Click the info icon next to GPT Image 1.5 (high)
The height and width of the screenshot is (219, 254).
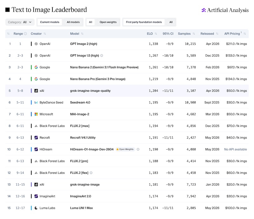[x=102, y=56]
